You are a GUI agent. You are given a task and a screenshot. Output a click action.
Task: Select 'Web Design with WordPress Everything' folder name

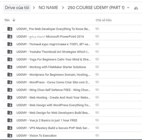click(53, 105)
